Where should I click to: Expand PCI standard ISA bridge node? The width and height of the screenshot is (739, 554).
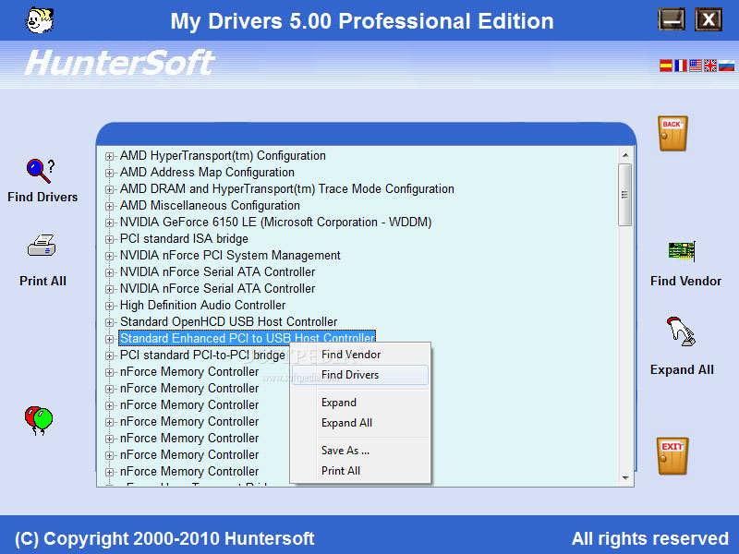109,239
